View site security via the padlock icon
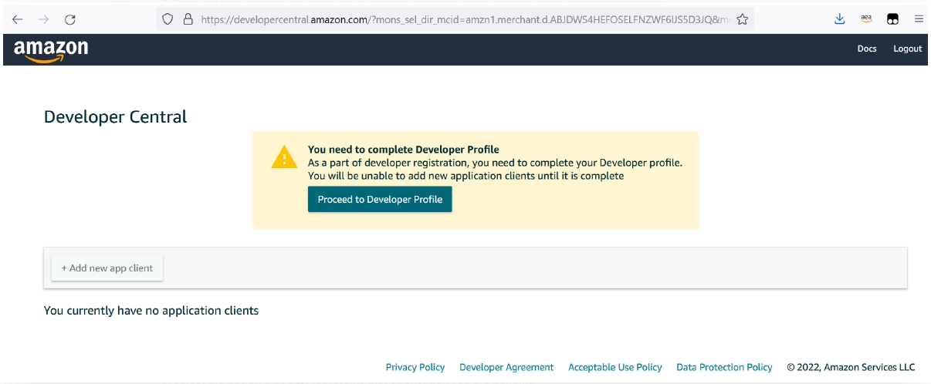The image size is (931, 384). click(188, 19)
